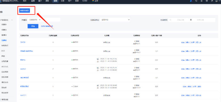Click the blue filter button

pos(33,26)
